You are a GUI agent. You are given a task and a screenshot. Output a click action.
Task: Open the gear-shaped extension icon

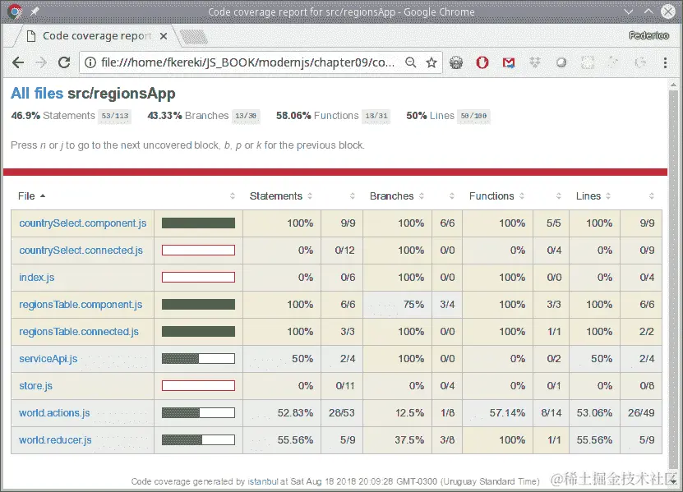coord(456,62)
